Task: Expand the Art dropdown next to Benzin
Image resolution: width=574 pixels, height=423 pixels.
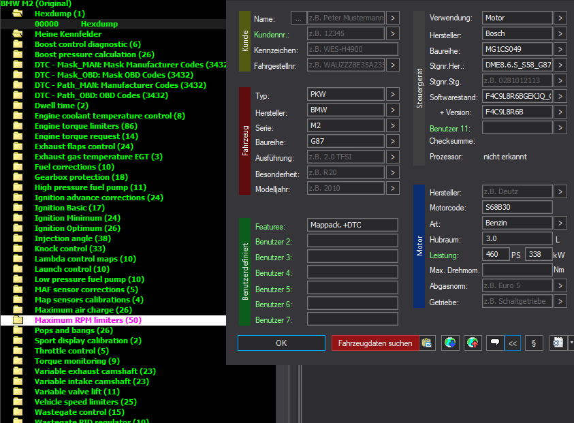Action: coord(560,223)
